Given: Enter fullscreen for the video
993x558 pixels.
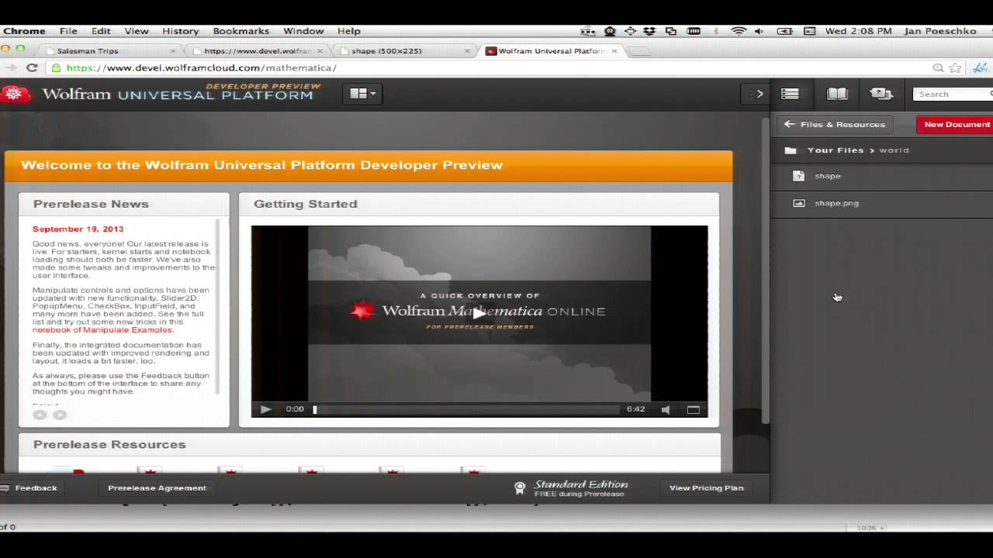Looking at the screenshot, I should (694, 409).
